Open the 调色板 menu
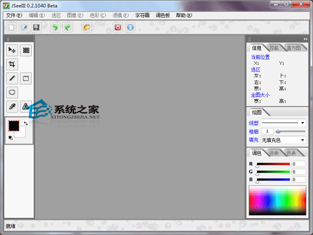Image resolution: width=313 pixels, height=235 pixels. pyautogui.click(x=163, y=15)
